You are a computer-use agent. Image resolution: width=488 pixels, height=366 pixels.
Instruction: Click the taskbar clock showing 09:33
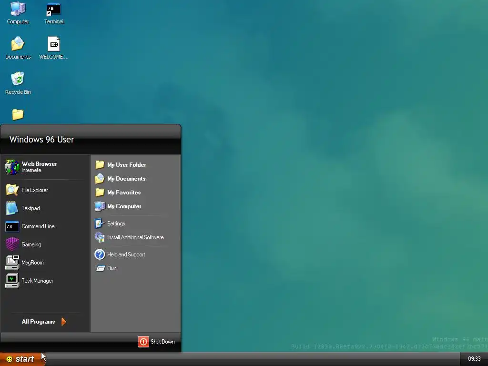pyautogui.click(x=474, y=359)
